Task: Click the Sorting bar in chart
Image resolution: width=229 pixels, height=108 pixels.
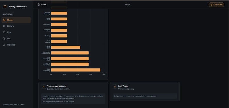Action: pyautogui.click(x=59, y=36)
